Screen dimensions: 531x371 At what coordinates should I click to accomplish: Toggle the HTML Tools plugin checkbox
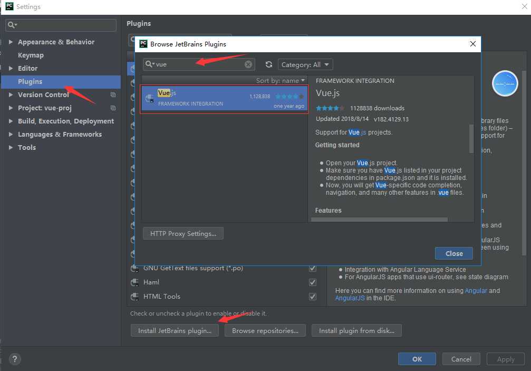[313, 297]
